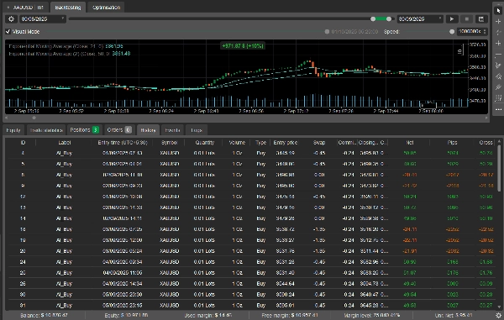
Task: Select the crosshair tool in right toolbar
Action: click(x=498, y=21)
